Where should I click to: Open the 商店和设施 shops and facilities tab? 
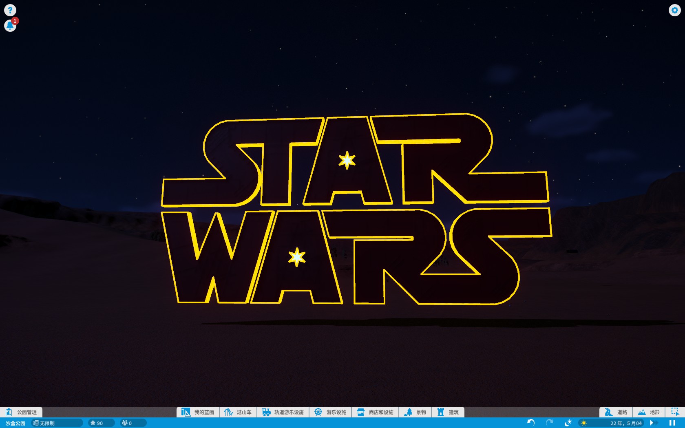coord(375,412)
